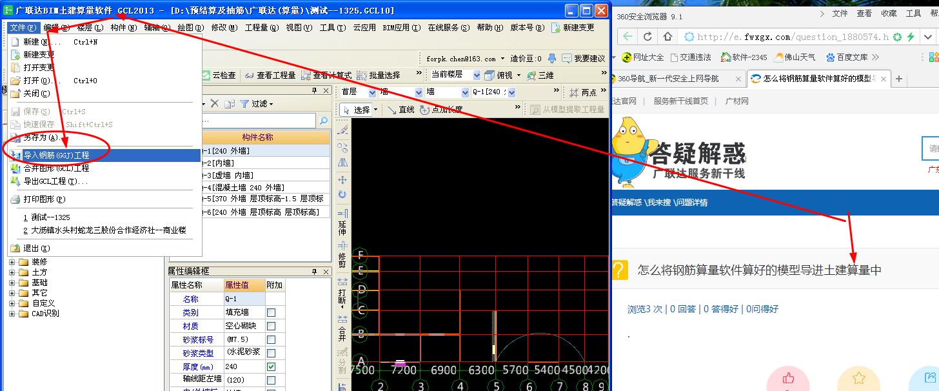Viewport: 939px width, 391px height.
Task: Toggle the 砂浆标号 attachment checkbox
Action: coord(272,339)
